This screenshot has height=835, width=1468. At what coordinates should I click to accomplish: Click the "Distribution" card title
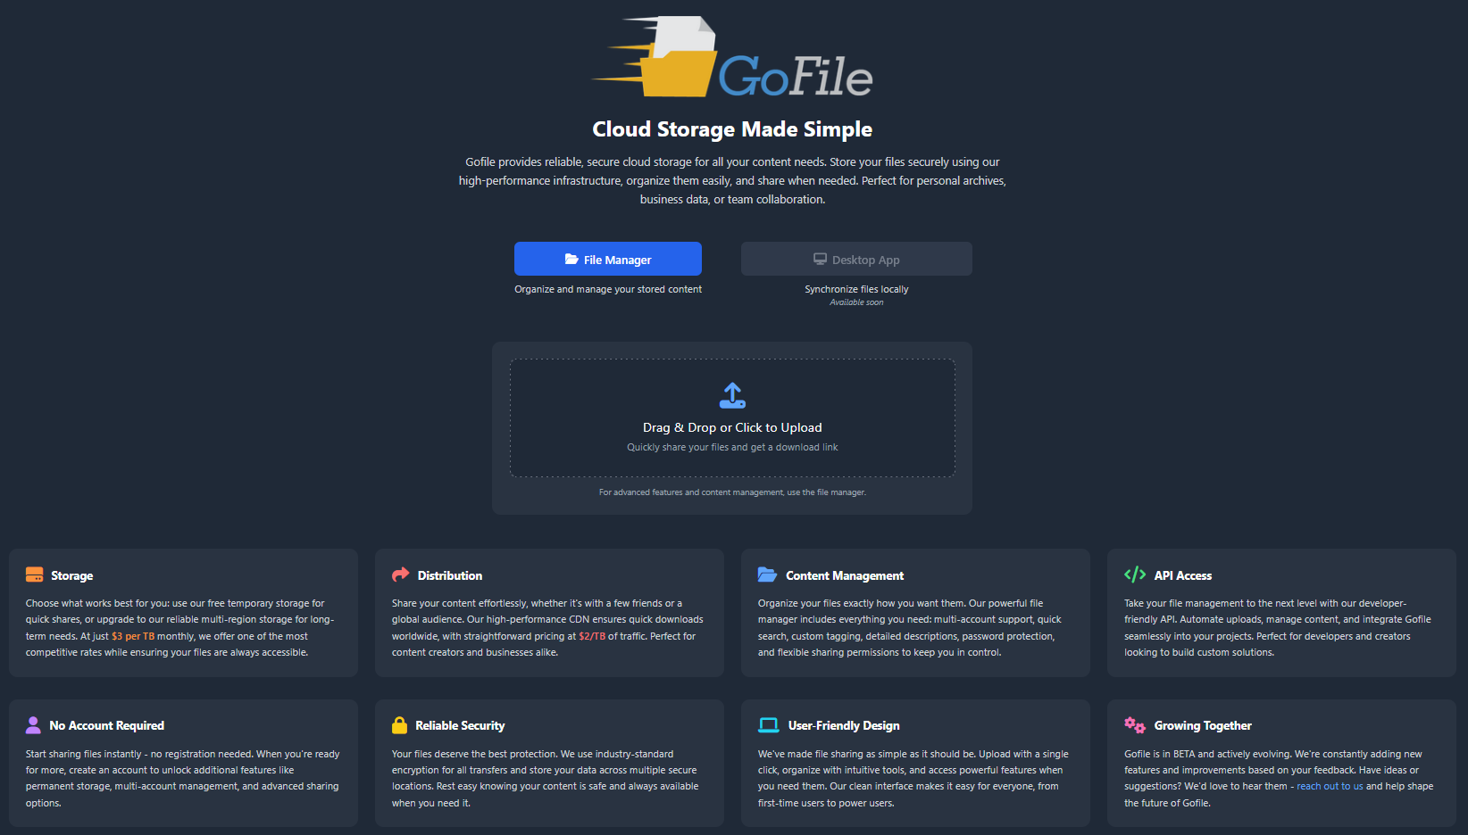point(450,575)
